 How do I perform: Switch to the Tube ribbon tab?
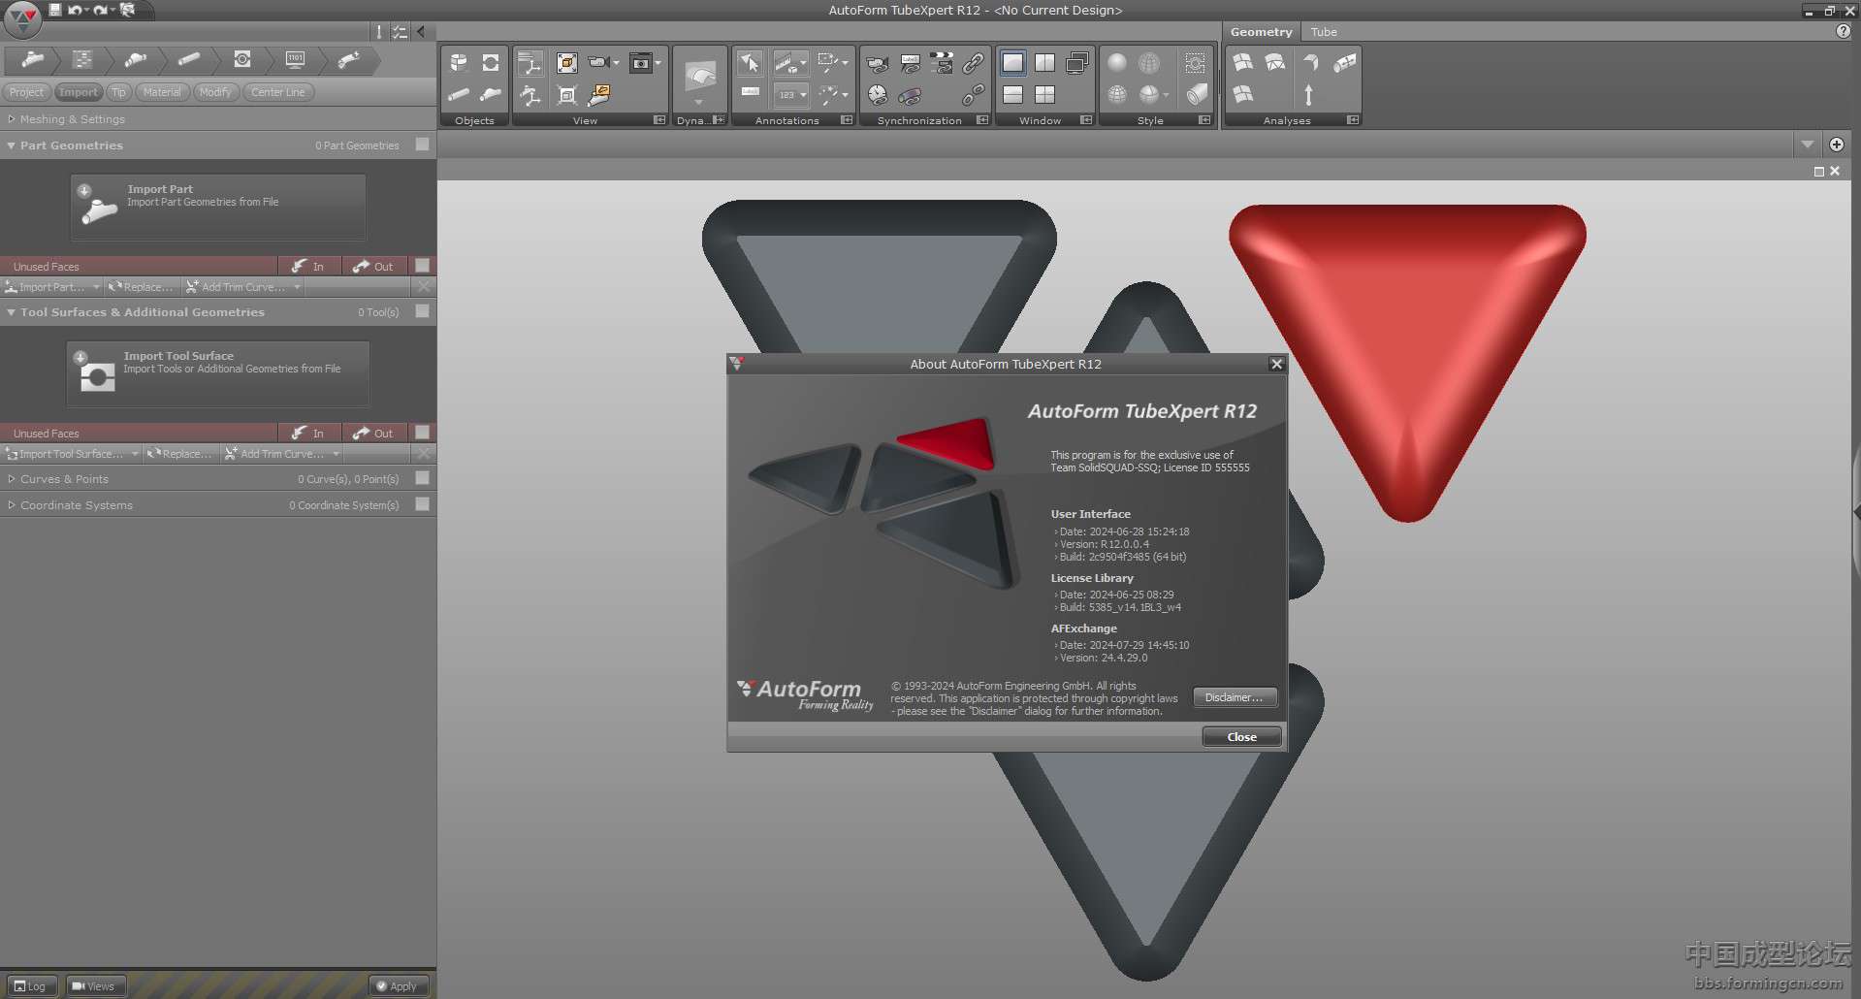1324,32
